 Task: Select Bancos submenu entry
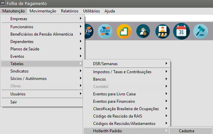(127, 79)
